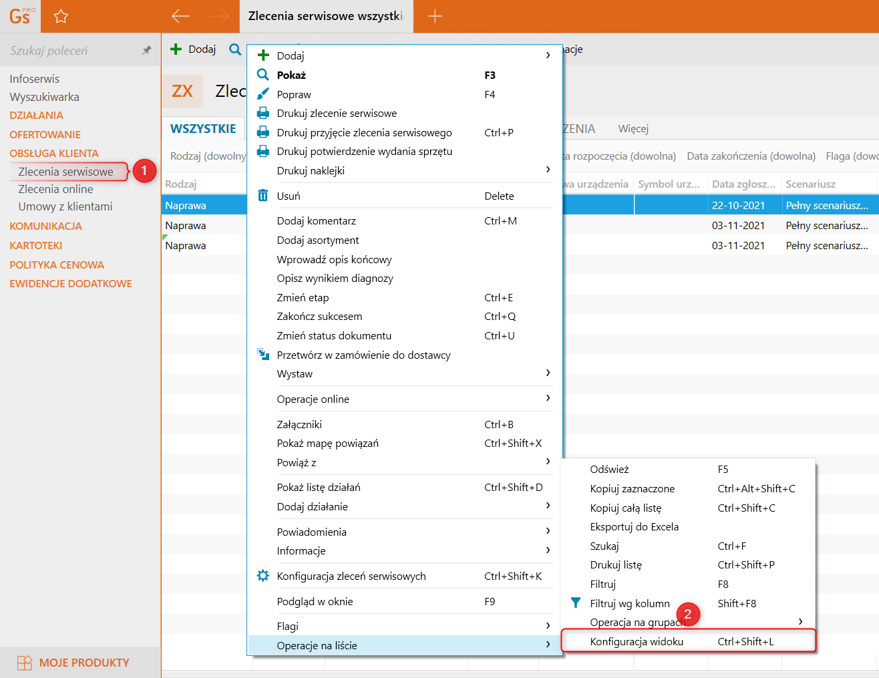879x678 pixels.
Task: Select the Zlecenia serwisowe wszystkie window tab
Action: (x=326, y=16)
